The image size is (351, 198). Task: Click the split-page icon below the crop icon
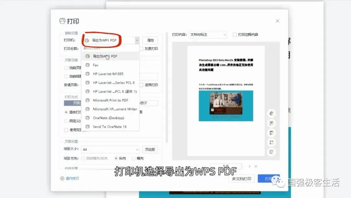pyautogui.click(x=271, y=152)
